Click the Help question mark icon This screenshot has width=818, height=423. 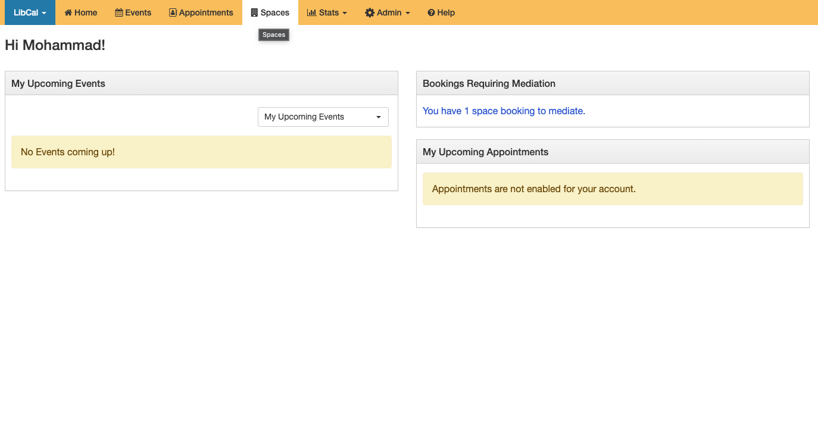click(431, 12)
